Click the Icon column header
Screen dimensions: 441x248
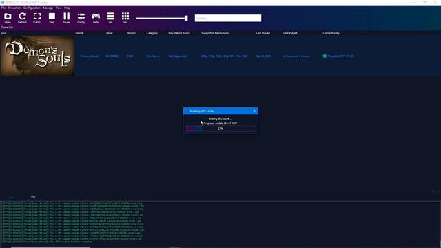tap(3, 33)
